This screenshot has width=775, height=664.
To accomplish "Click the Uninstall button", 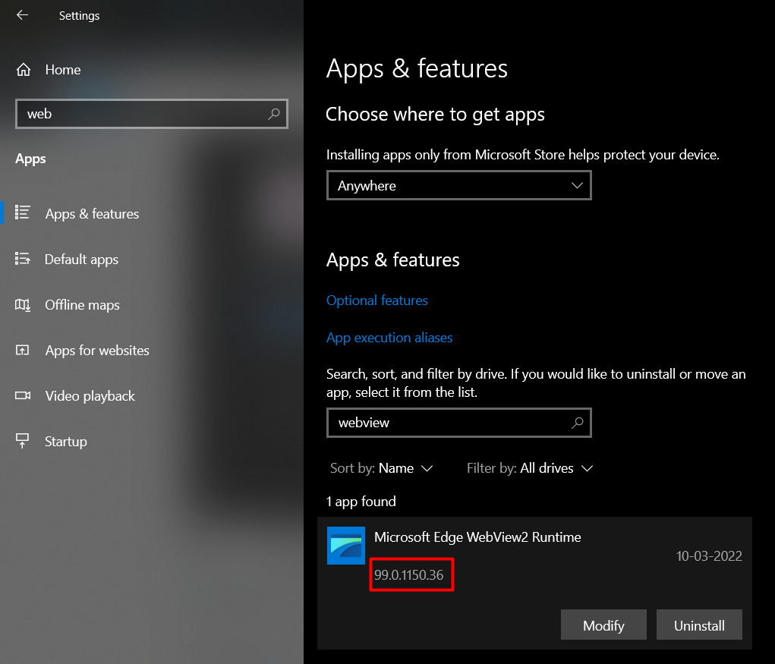I will coord(699,625).
